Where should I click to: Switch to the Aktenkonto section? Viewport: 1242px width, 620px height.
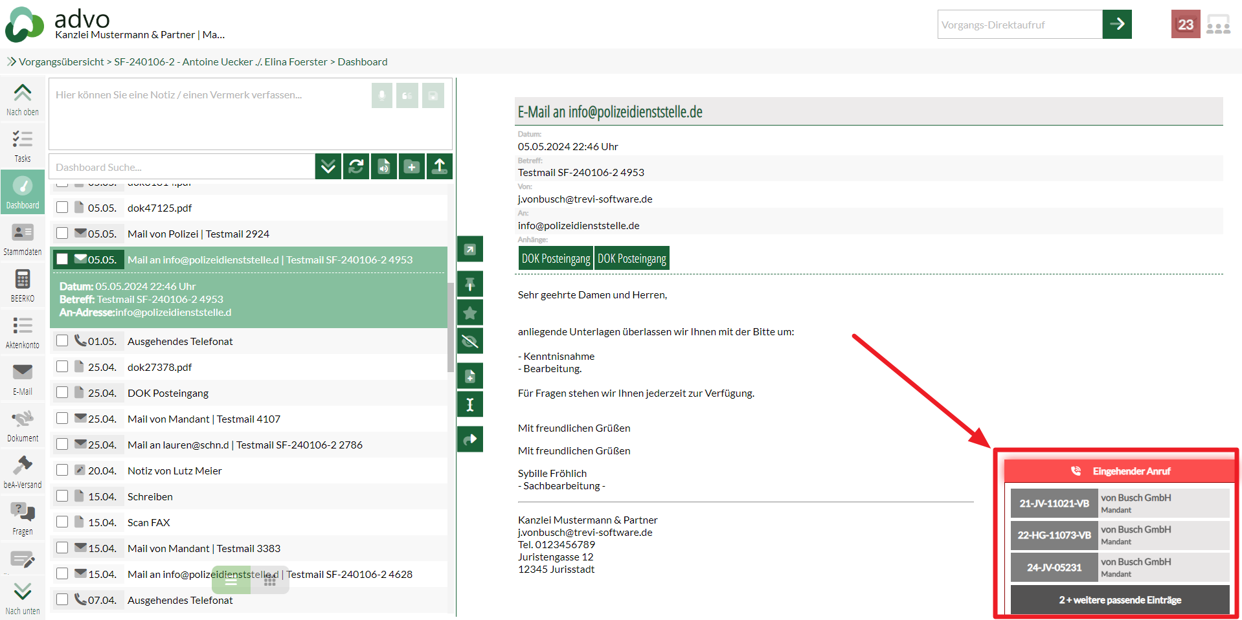[23, 332]
